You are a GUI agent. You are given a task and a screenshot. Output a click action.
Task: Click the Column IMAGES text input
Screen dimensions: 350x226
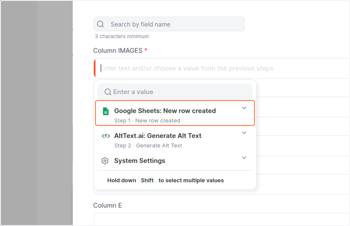click(x=222, y=68)
